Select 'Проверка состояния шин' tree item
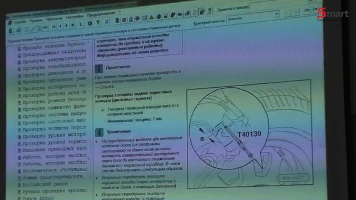 (52, 122)
